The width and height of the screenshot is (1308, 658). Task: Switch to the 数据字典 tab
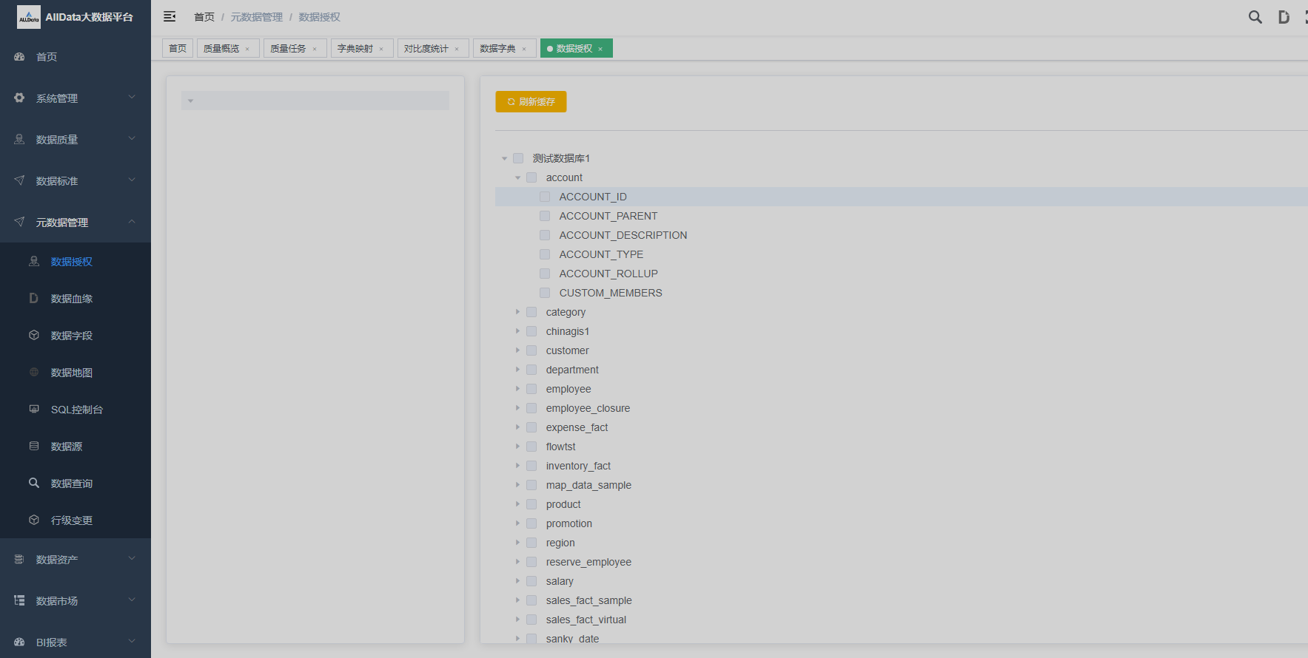click(497, 49)
